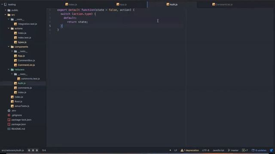
Task: Select the Auth.js editor tab
Action: coord(172,4)
